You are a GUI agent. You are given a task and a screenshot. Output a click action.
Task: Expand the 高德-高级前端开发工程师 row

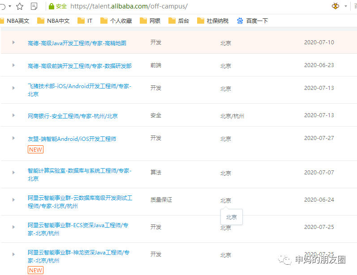tap(13, 65)
